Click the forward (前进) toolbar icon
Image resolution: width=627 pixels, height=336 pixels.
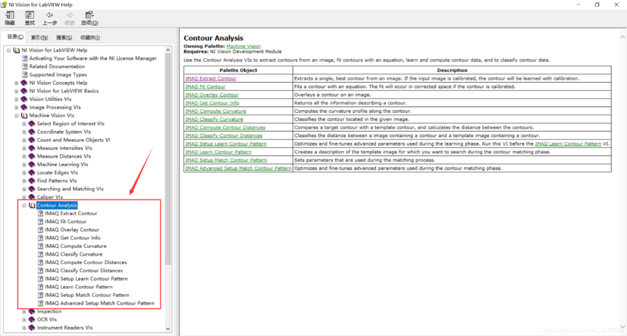[x=70, y=15]
